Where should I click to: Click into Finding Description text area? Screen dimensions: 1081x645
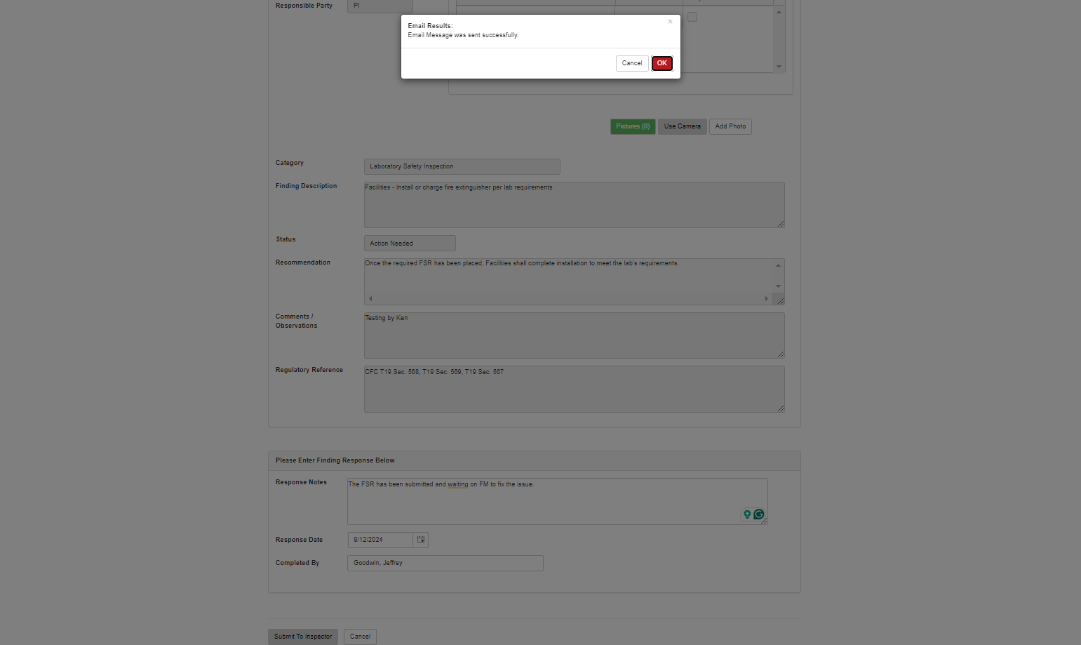[x=574, y=205]
